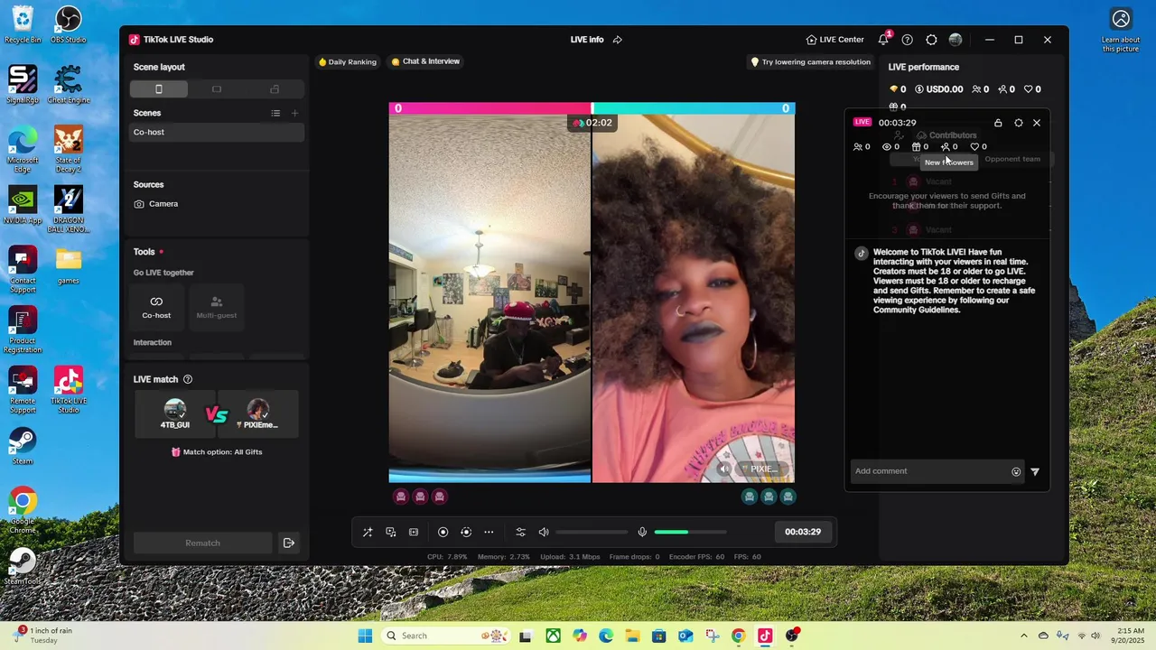The image size is (1156, 650).
Task: Select the landscape scene layout
Action: tap(217, 88)
